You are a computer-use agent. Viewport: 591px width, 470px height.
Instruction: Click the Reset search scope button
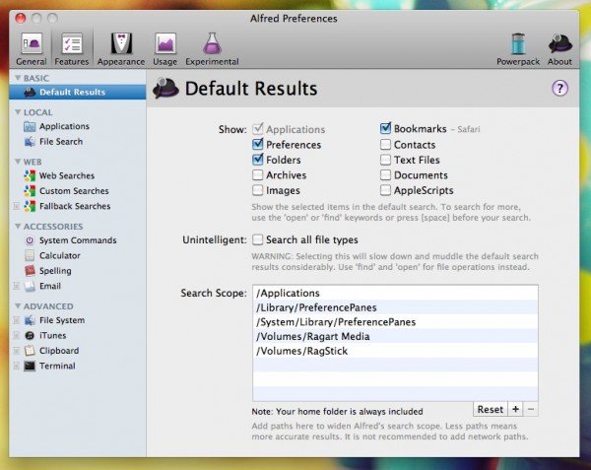[x=490, y=409]
